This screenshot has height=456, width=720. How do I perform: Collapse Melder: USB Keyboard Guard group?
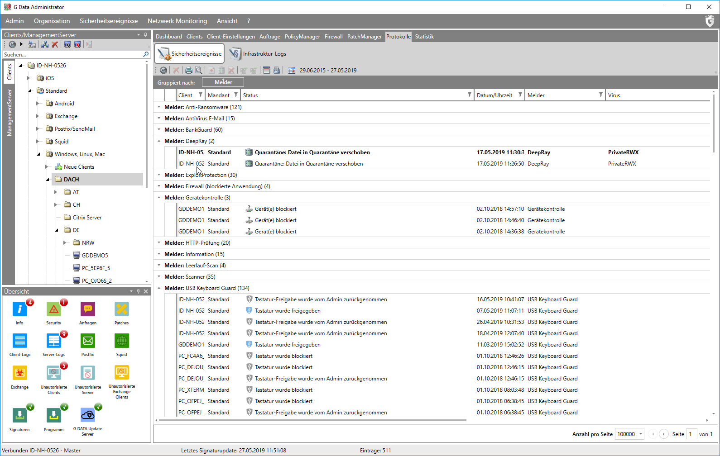159,288
